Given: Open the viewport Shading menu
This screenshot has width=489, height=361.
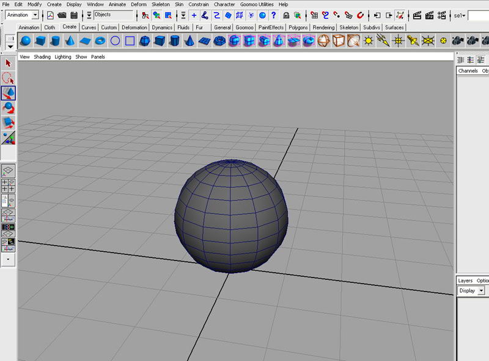Looking at the screenshot, I should pos(42,57).
